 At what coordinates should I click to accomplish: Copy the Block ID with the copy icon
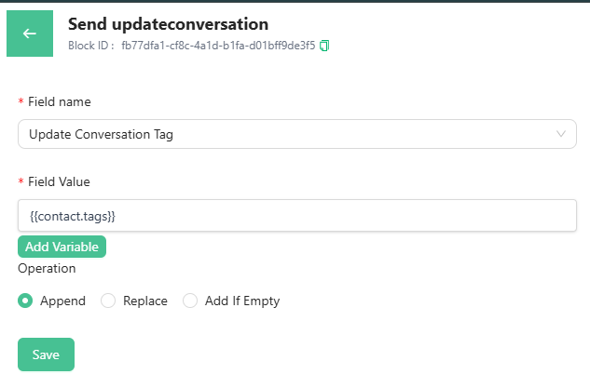coord(324,45)
